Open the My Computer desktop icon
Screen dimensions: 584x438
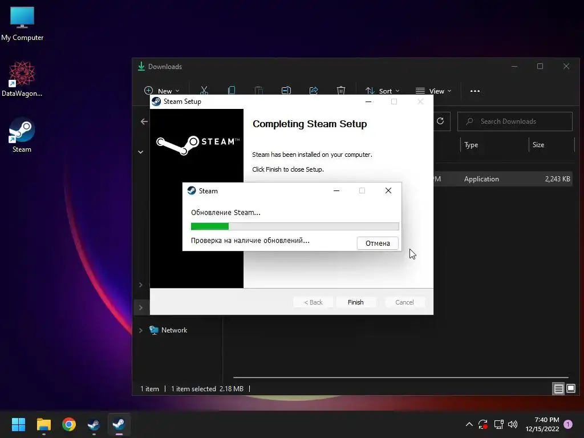[22, 24]
